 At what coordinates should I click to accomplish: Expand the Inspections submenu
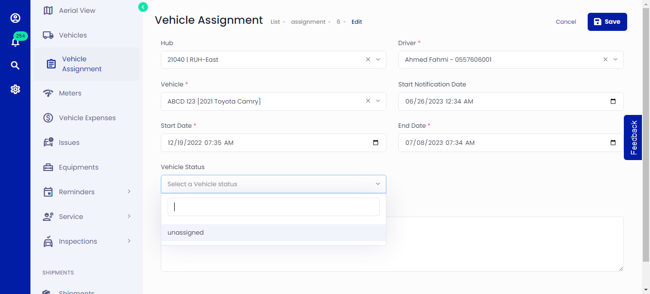coord(129,241)
